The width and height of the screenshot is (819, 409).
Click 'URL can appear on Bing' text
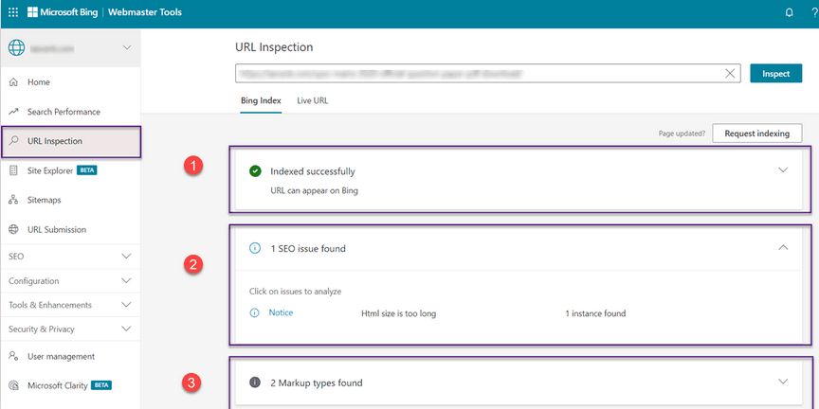coord(314,190)
